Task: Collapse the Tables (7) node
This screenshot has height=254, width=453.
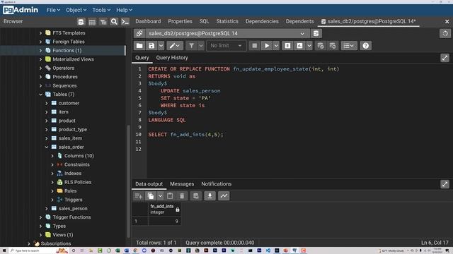Action: [40, 95]
